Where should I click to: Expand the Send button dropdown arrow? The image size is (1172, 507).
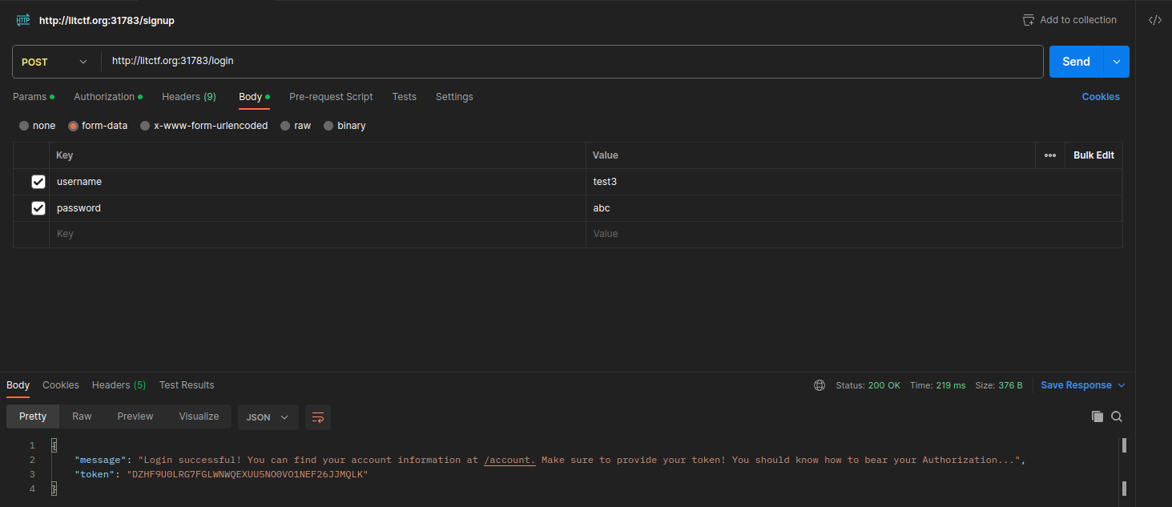point(1117,62)
